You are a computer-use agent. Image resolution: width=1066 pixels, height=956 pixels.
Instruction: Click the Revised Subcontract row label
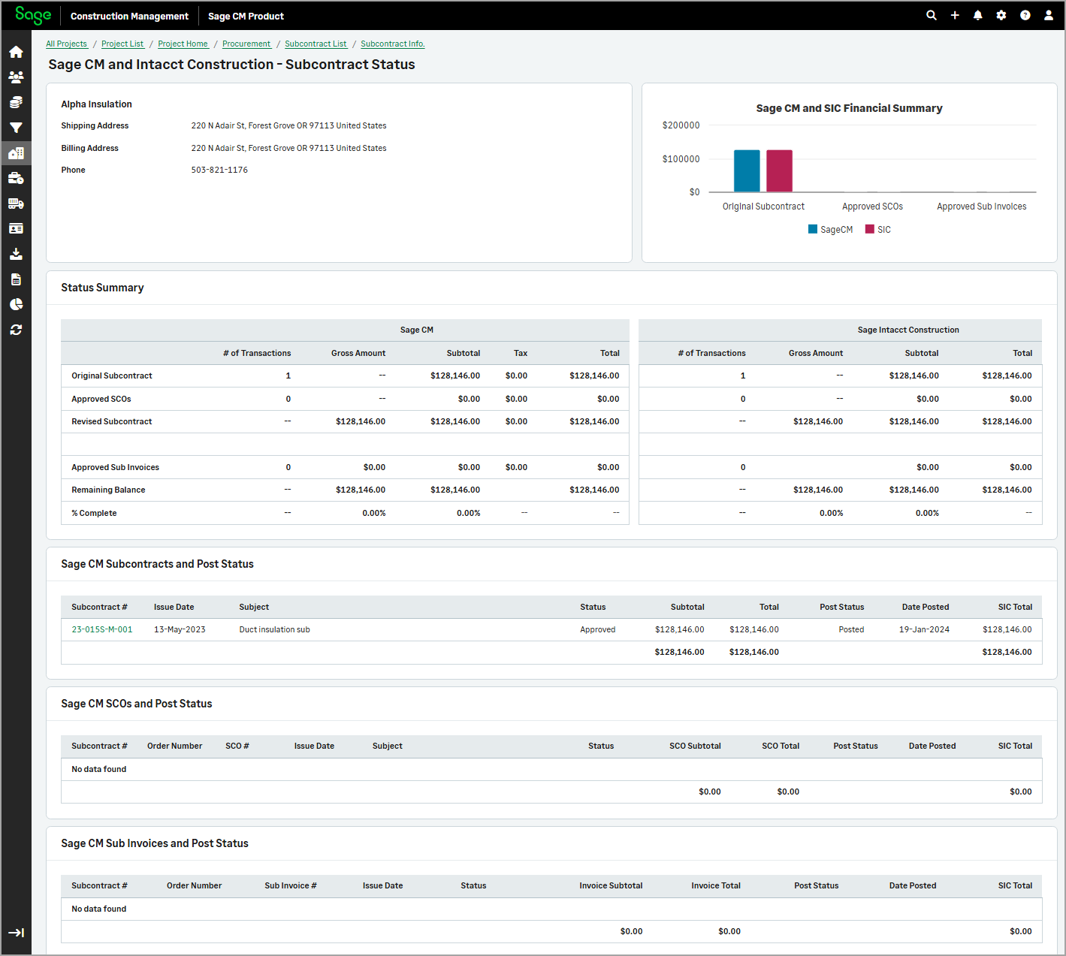(x=111, y=421)
